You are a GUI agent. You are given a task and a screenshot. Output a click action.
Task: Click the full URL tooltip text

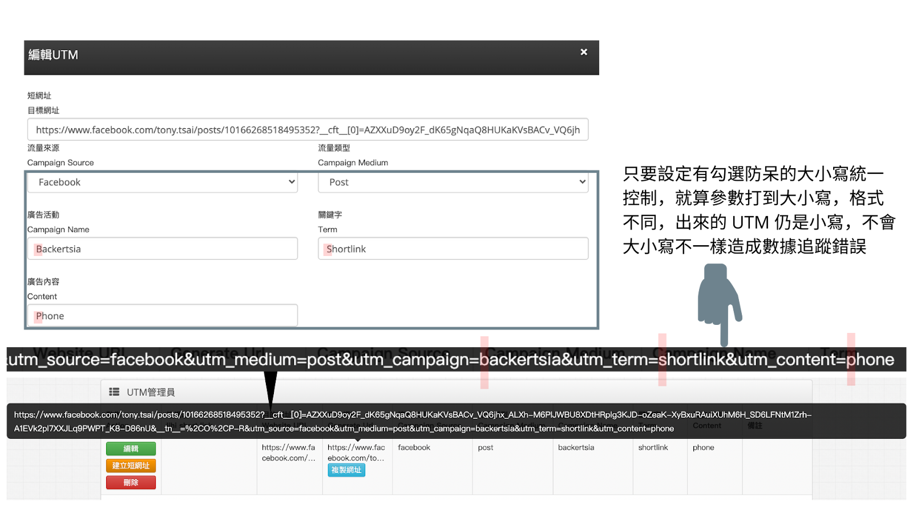point(413,421)
